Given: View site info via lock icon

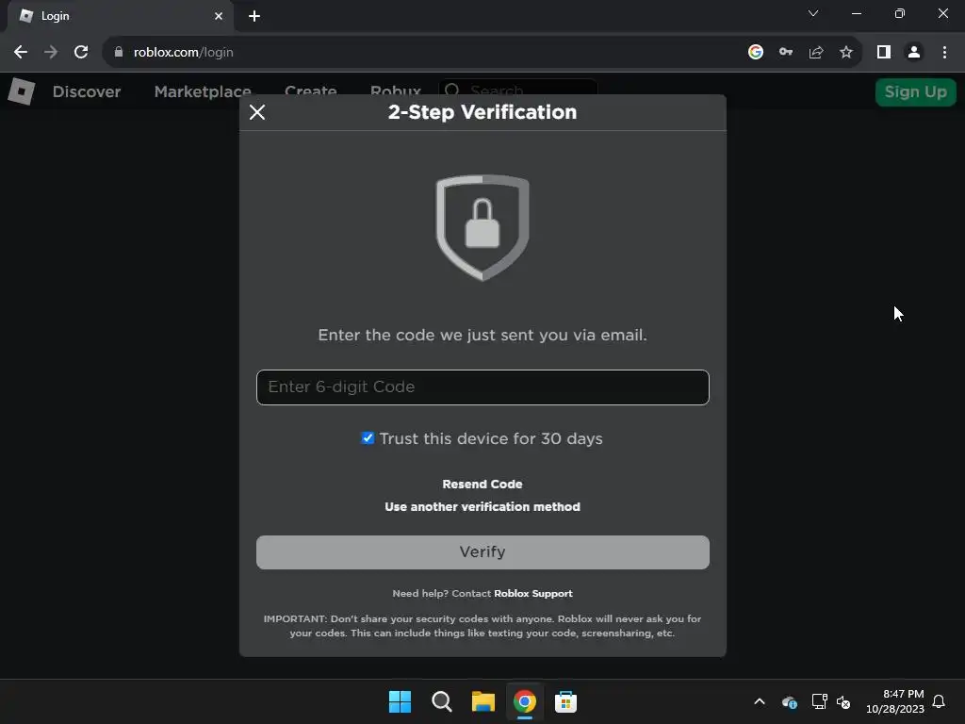Looking at the screenshot, I should pos(119,53).
